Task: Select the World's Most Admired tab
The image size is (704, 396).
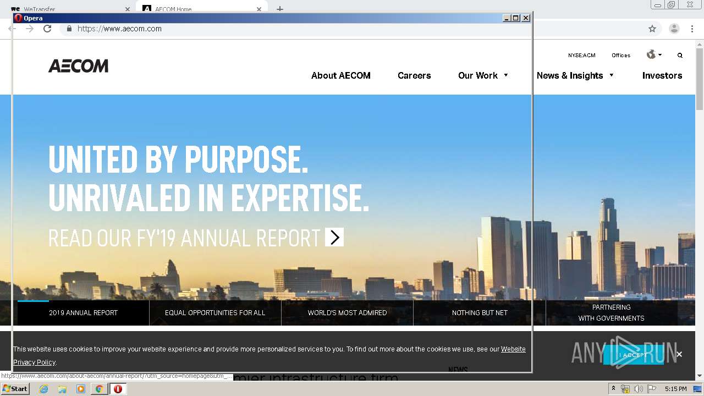Action: coord(347,312)
